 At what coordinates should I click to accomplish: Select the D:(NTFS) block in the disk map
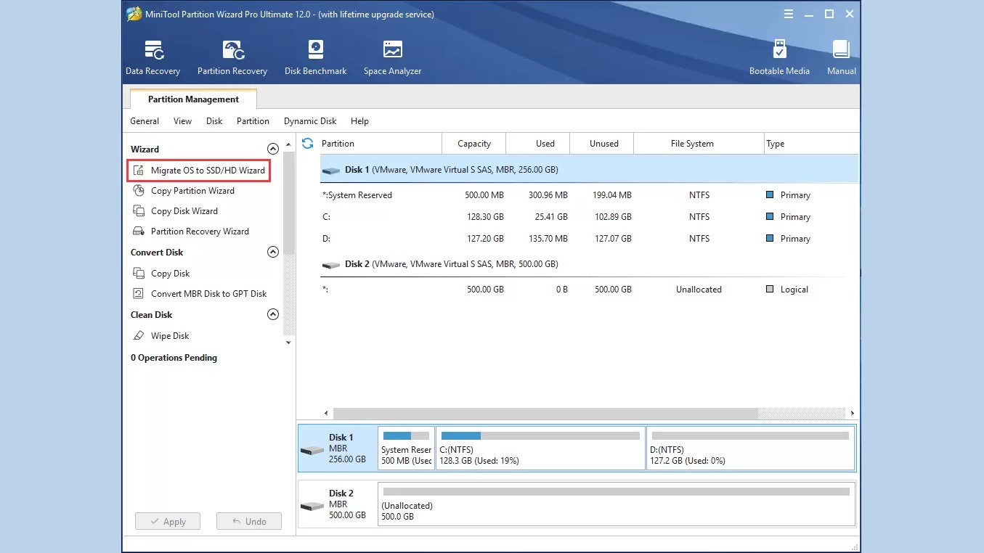coord(750,448)
